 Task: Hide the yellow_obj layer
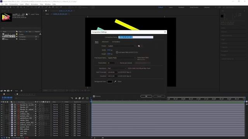2,114
